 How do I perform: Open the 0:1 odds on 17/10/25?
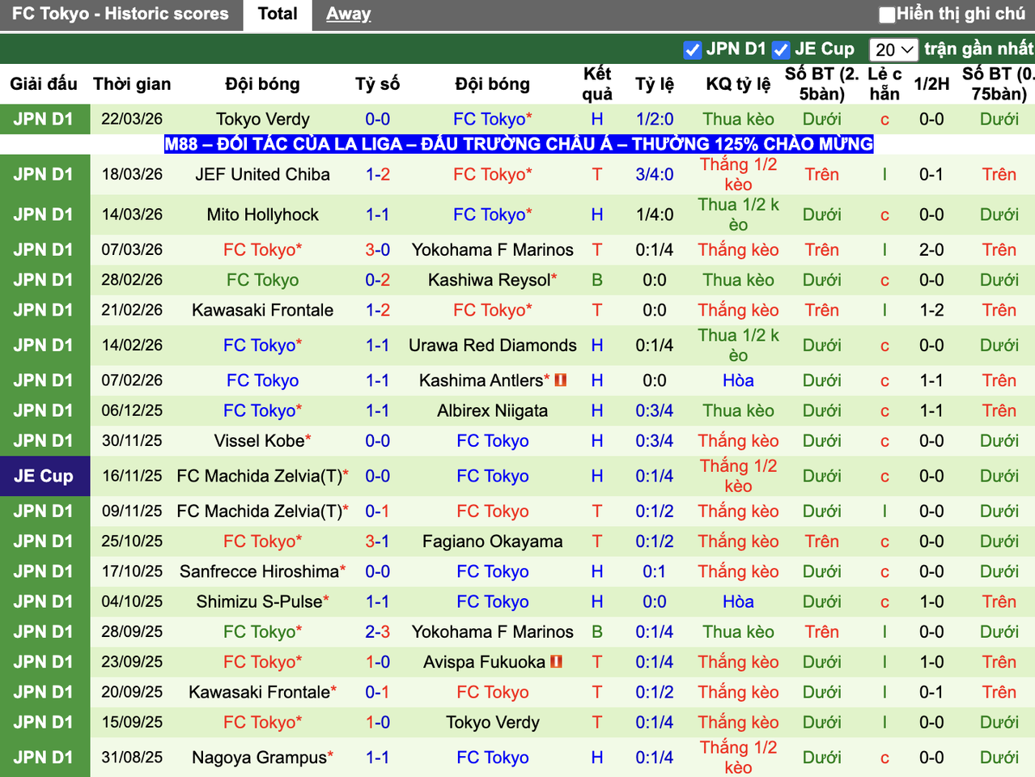[x=655, y=571]
